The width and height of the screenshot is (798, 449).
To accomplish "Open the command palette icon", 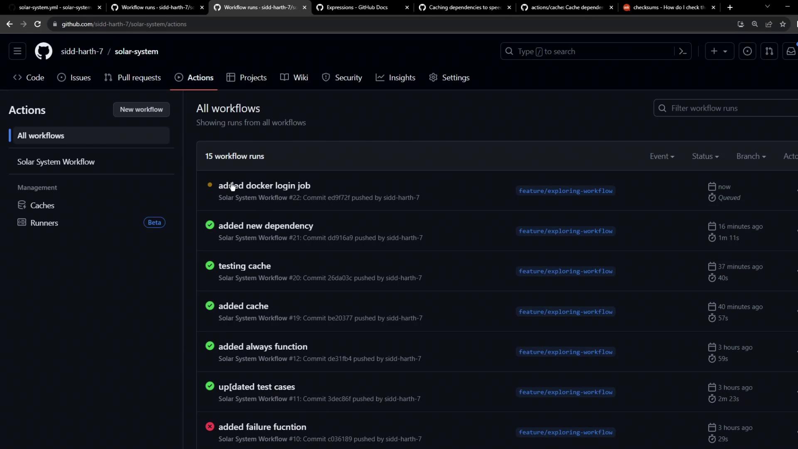I will pos(682,52).
